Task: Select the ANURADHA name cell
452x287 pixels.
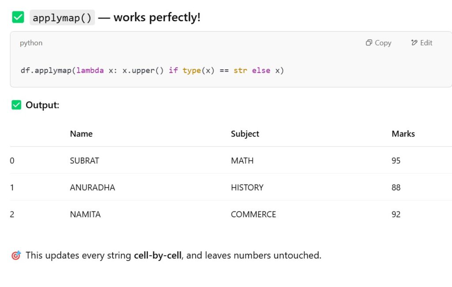Action: (92, 188)
